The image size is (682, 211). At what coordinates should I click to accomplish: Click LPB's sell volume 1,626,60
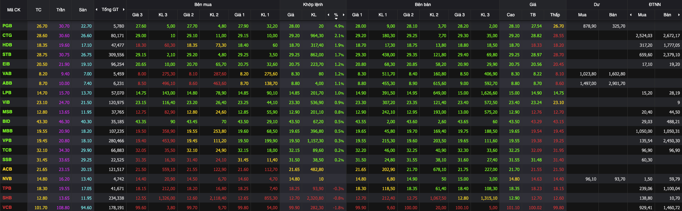489,93
